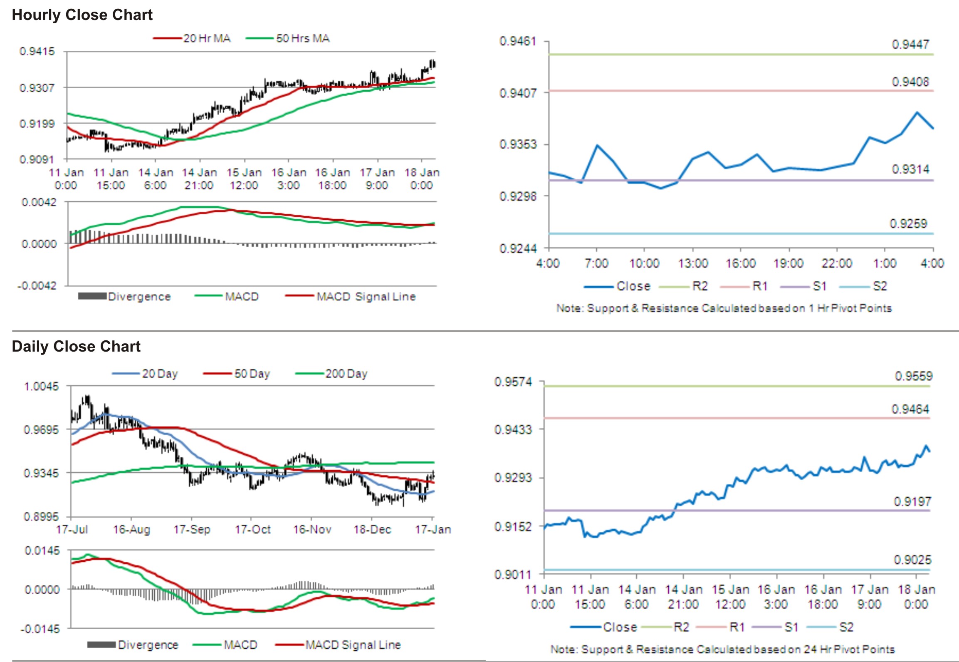Click the 0.9091 axis value in hourly chart

[x=37, y=159]
